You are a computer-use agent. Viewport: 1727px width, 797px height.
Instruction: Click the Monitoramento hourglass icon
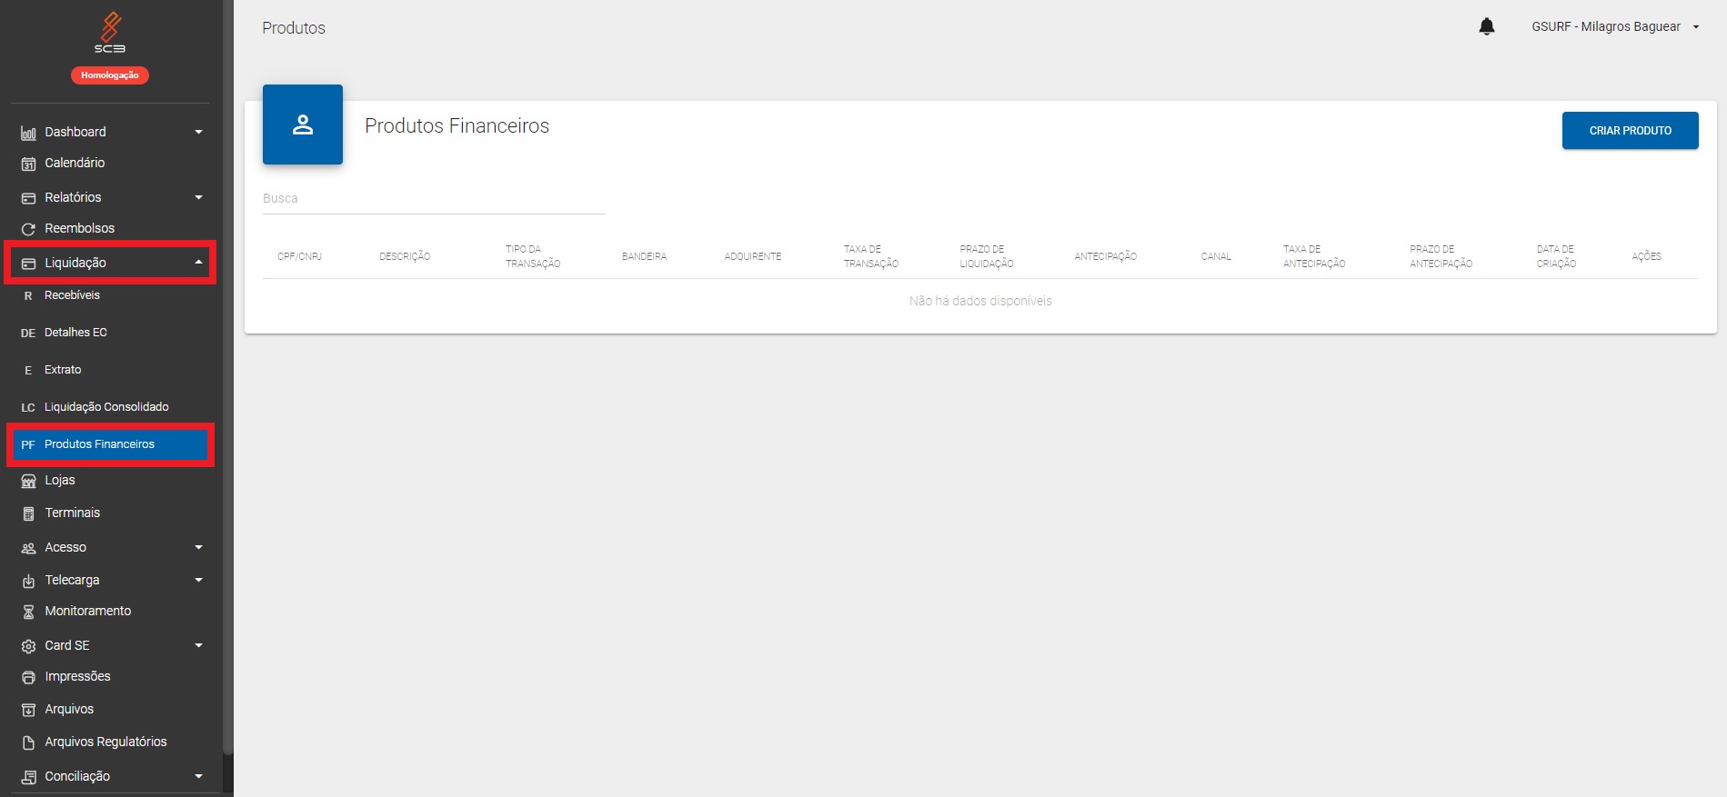[28, 612]
